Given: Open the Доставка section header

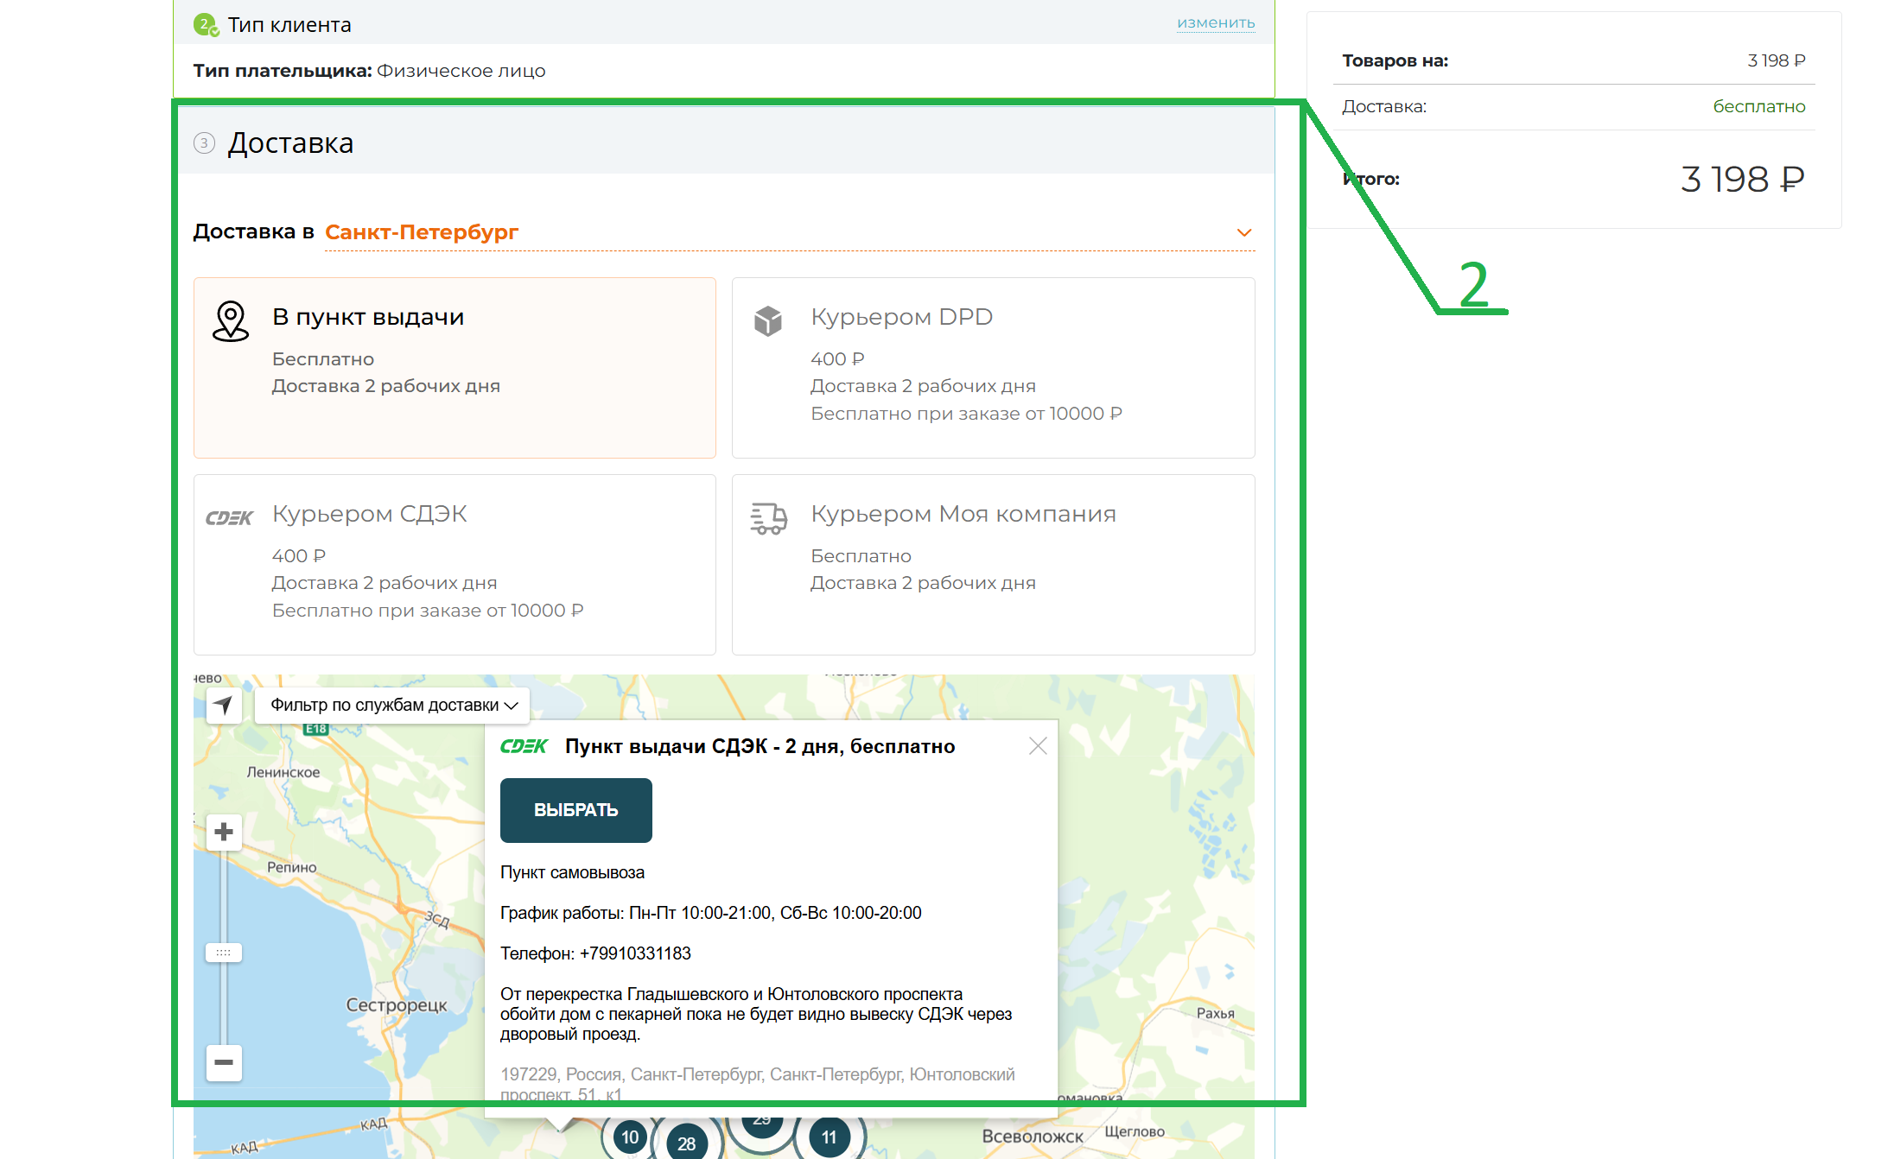Looking at the screenshot, I should (x=290, y=142).
